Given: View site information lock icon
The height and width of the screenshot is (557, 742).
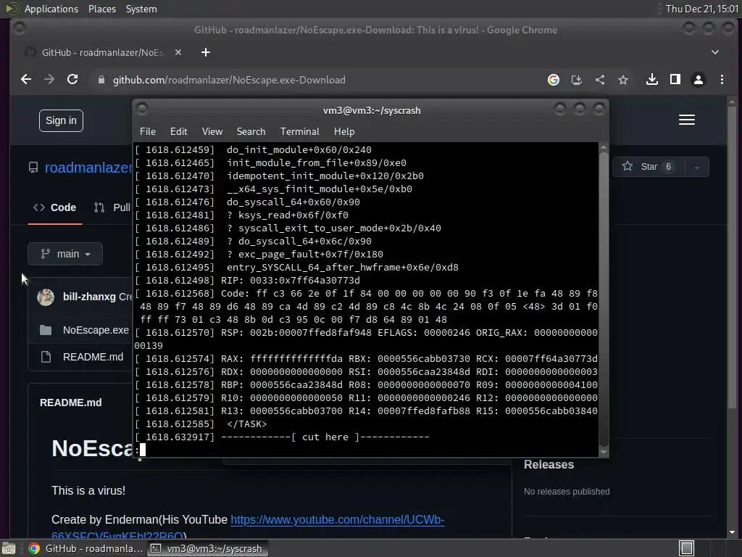Looking at the screenshot, I should pyautogui.click(x=101, y=80).
